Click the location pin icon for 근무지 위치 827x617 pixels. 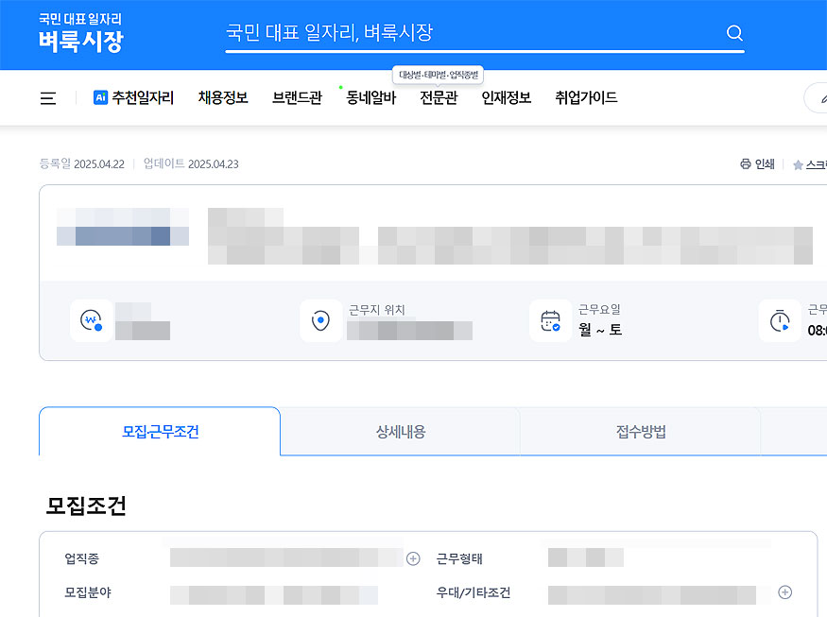(320, 320)
